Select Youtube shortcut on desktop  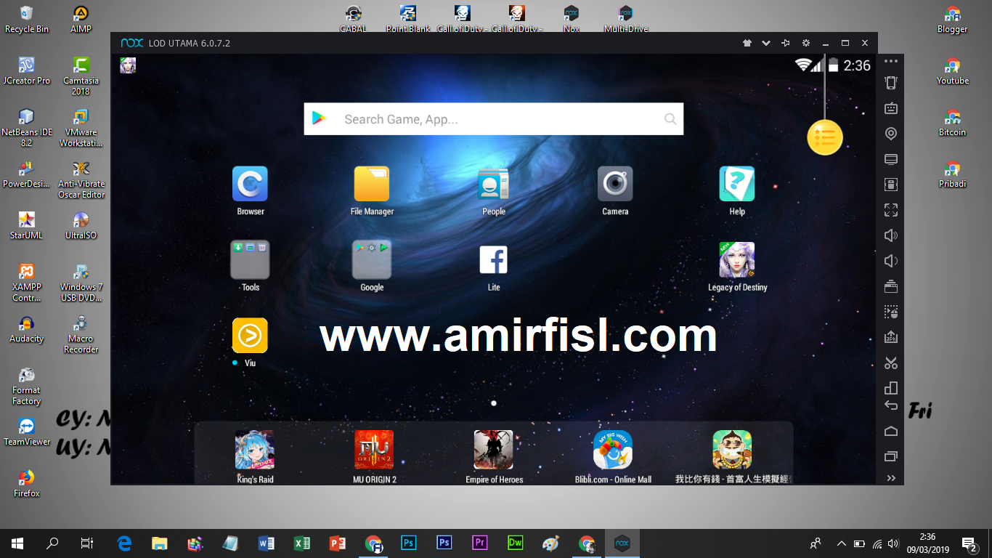(953, 70)
